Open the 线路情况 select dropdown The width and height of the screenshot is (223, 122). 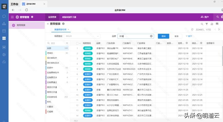tap(82, 36)
